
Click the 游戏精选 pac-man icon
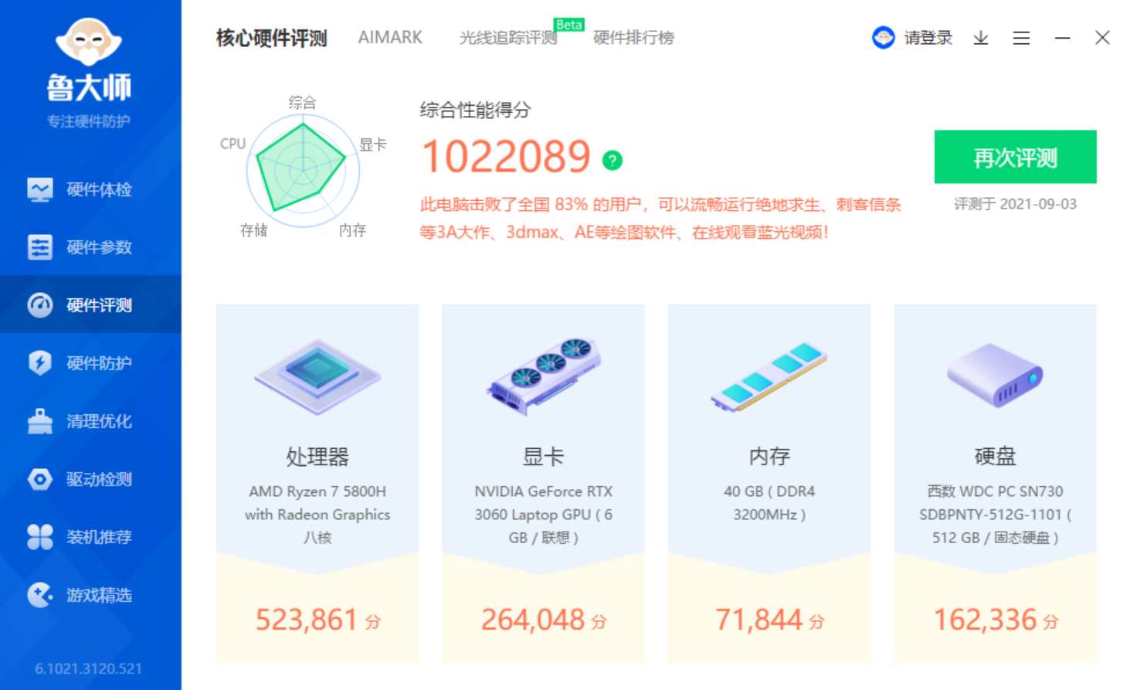click(x=40, y=595)
